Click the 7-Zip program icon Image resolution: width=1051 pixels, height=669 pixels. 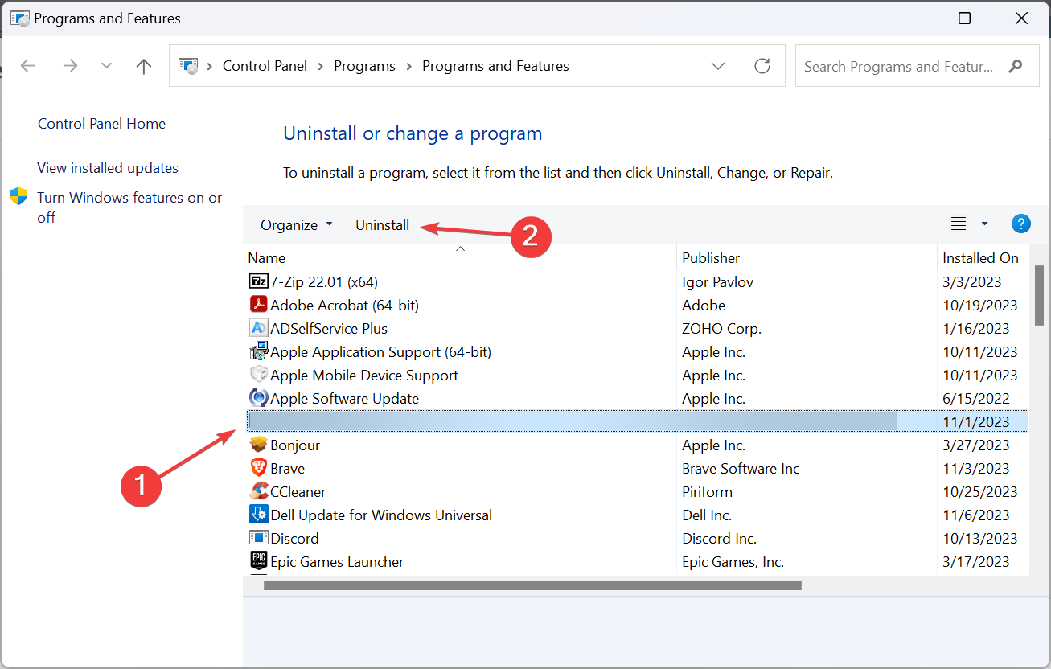(x=258, y=281)
